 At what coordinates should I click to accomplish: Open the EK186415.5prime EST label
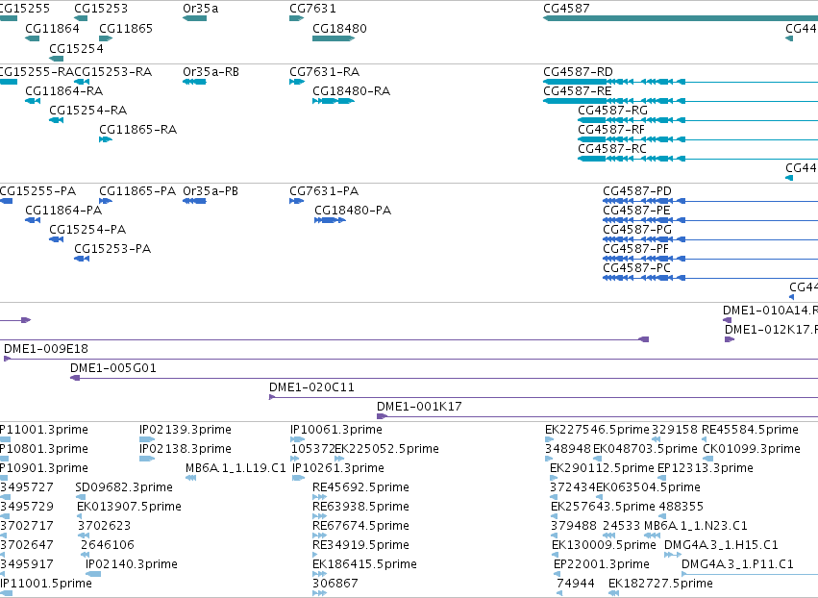pos(364,564)
